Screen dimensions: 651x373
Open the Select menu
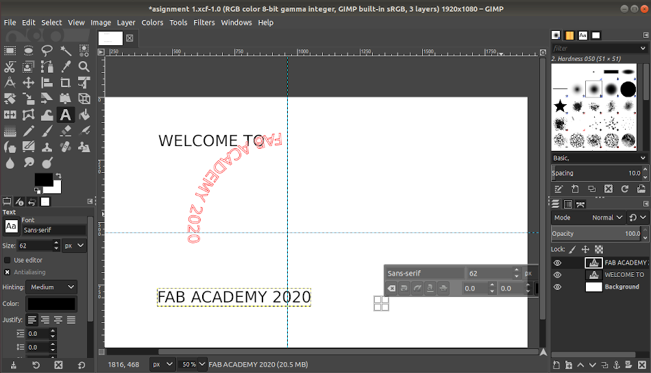pos(51,23)
